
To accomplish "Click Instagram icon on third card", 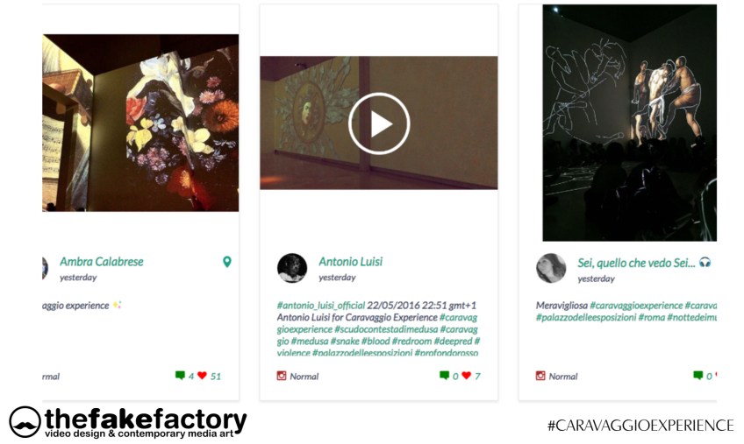I will (540, 376).
